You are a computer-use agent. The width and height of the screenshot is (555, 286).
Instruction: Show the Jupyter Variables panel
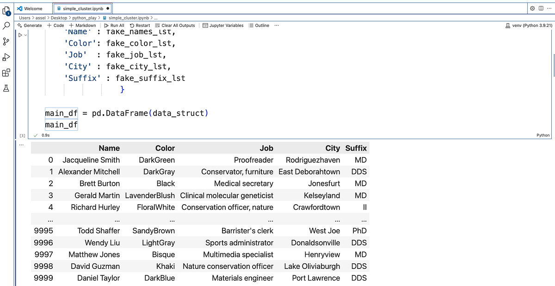pos(223,25)
